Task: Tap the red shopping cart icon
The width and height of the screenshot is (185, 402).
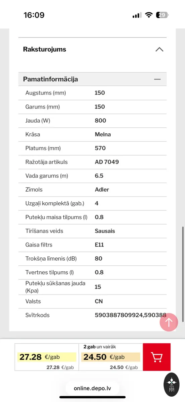Action: 157,357
